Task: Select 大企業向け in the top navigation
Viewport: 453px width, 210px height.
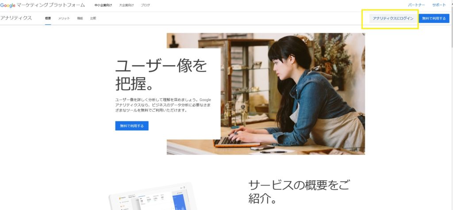Action: point(127,5)
